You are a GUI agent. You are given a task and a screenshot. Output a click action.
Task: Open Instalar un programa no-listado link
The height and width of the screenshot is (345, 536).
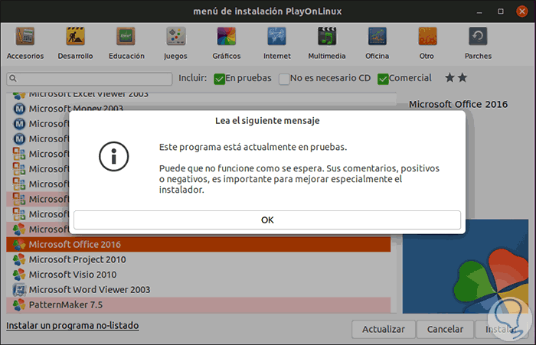(73, 326)
